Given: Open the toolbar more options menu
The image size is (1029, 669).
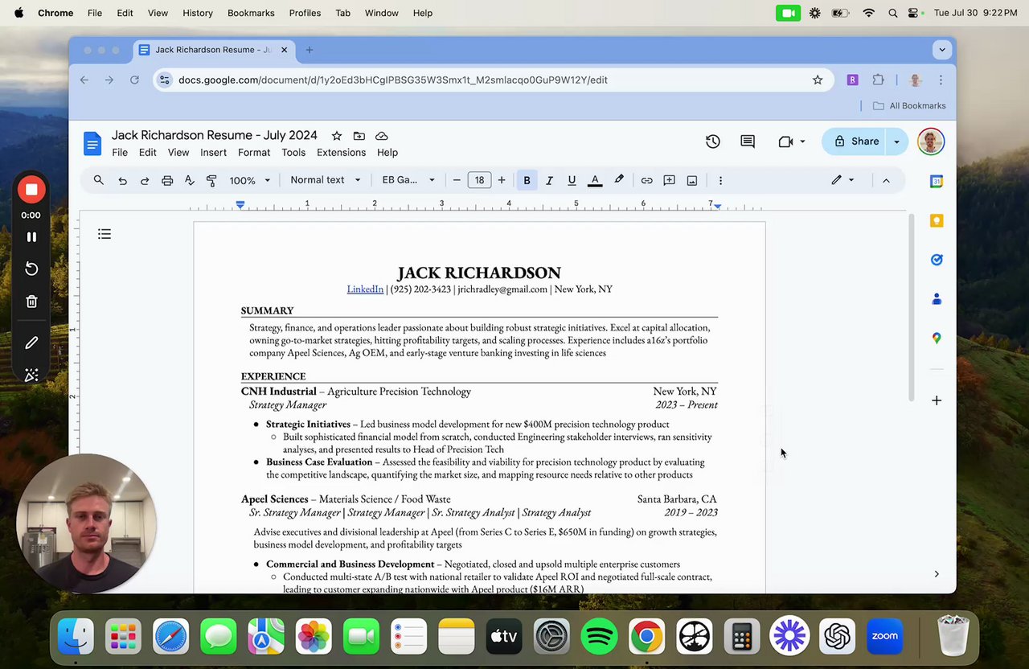Looking at the screenshot, I should tap(720, 180).
